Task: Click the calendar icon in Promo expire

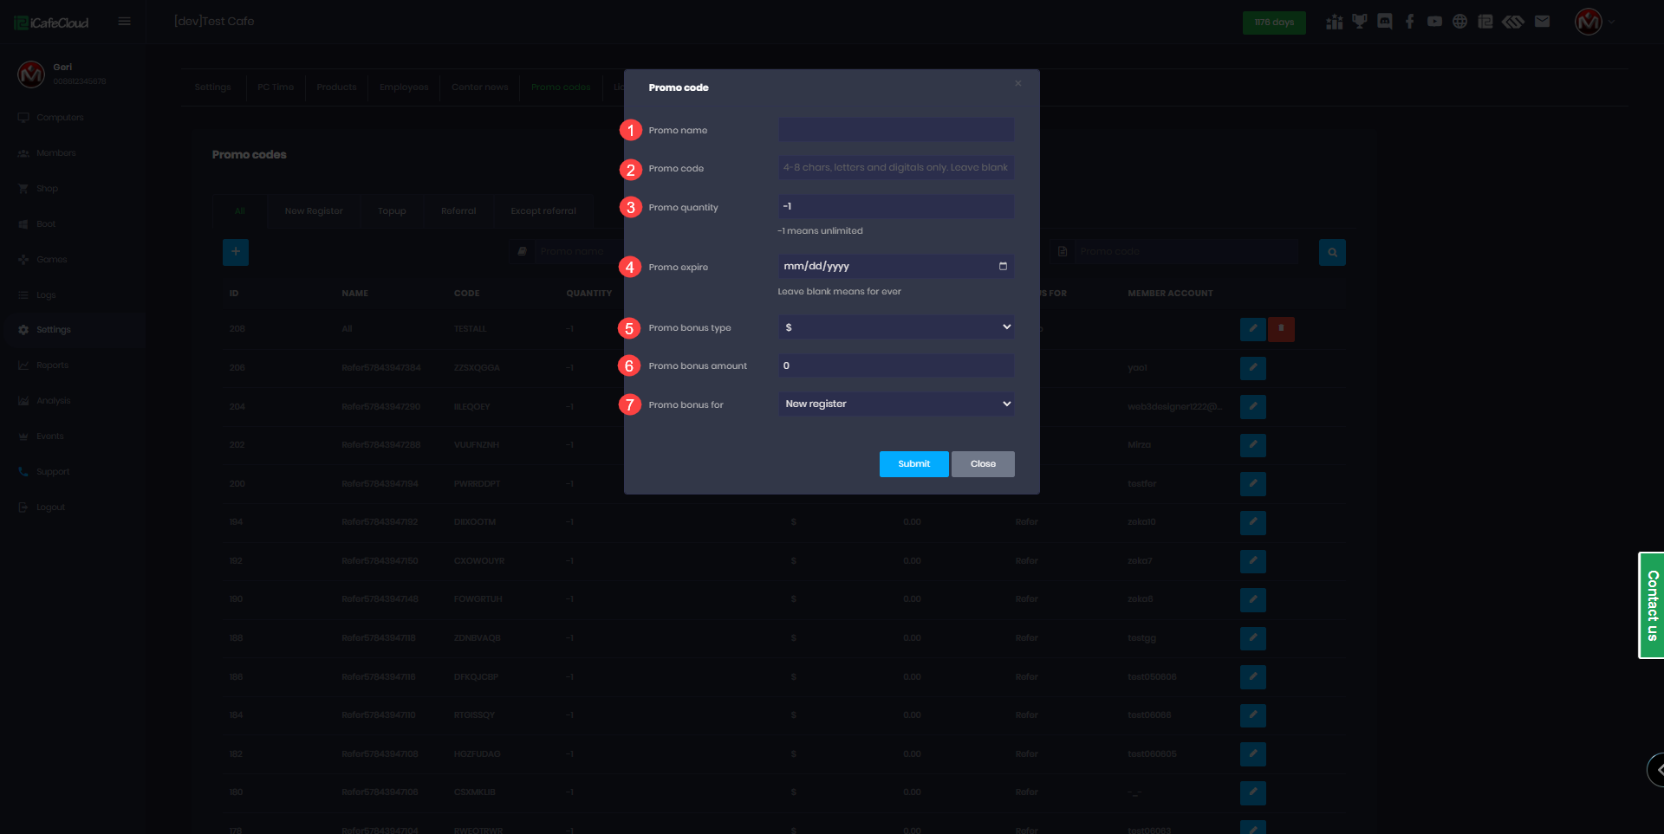Action: click(x=1003, y=266)
